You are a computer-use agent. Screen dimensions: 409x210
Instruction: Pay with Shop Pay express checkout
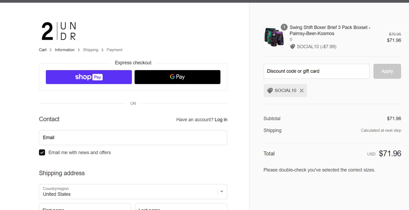pyautogui.click(x=89, y=77)
